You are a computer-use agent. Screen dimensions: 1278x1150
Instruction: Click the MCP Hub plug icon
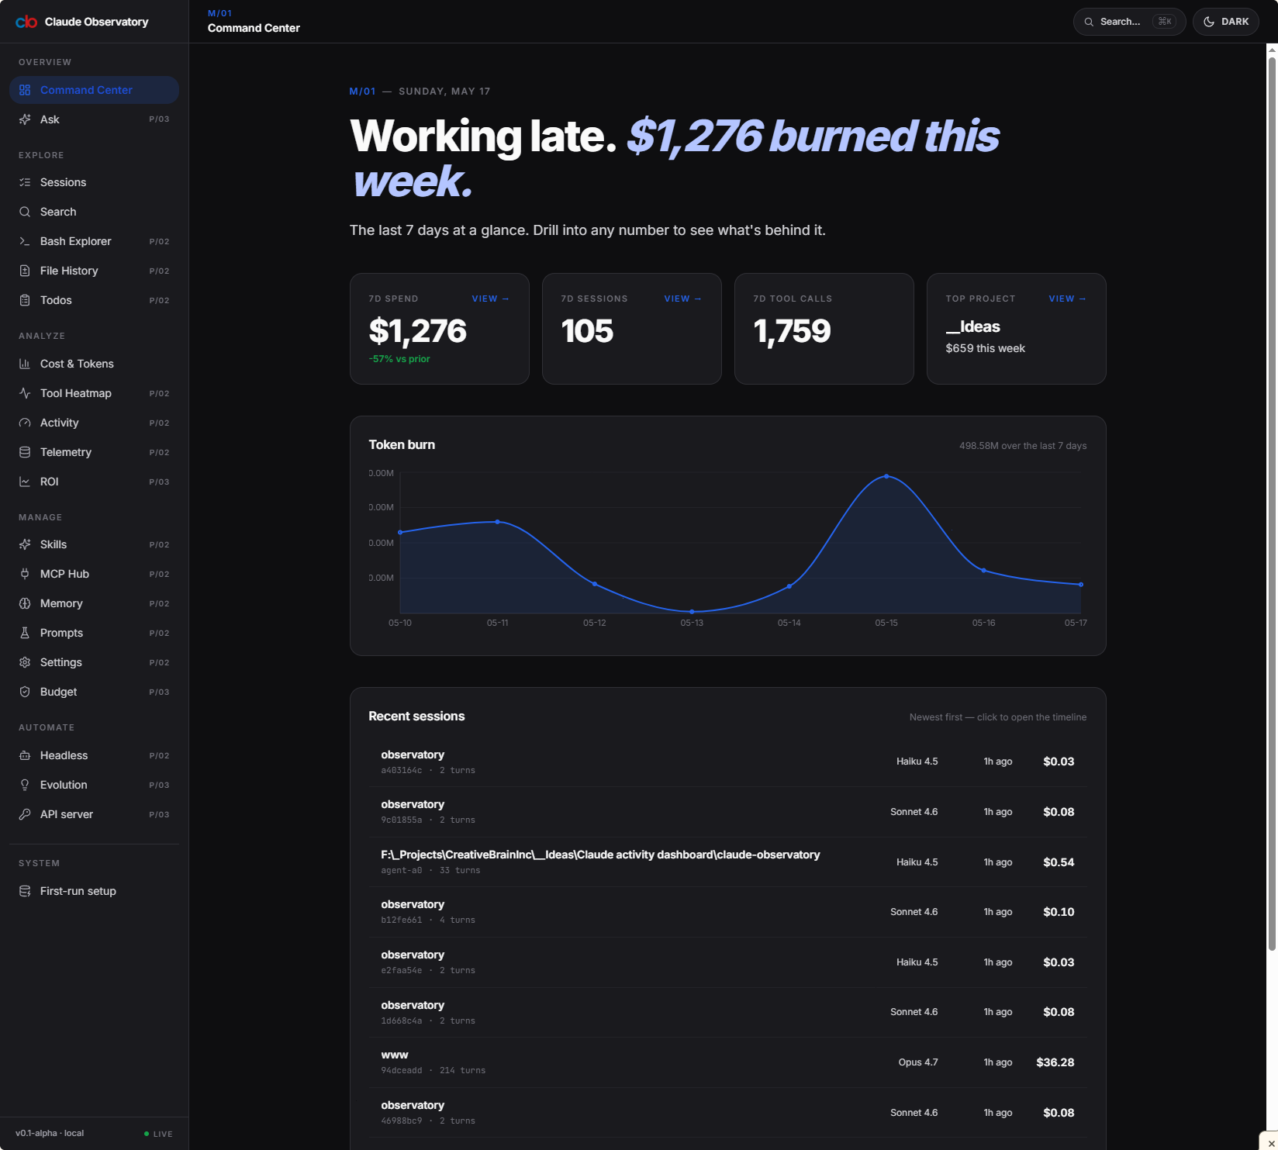point(25,574)
